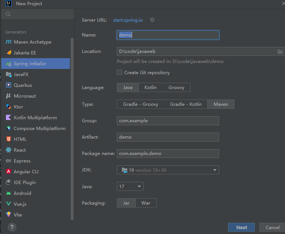Screen dimensions: 285x234
Task: Click the Quarkus generator icon
Action: tap(9, 85)
